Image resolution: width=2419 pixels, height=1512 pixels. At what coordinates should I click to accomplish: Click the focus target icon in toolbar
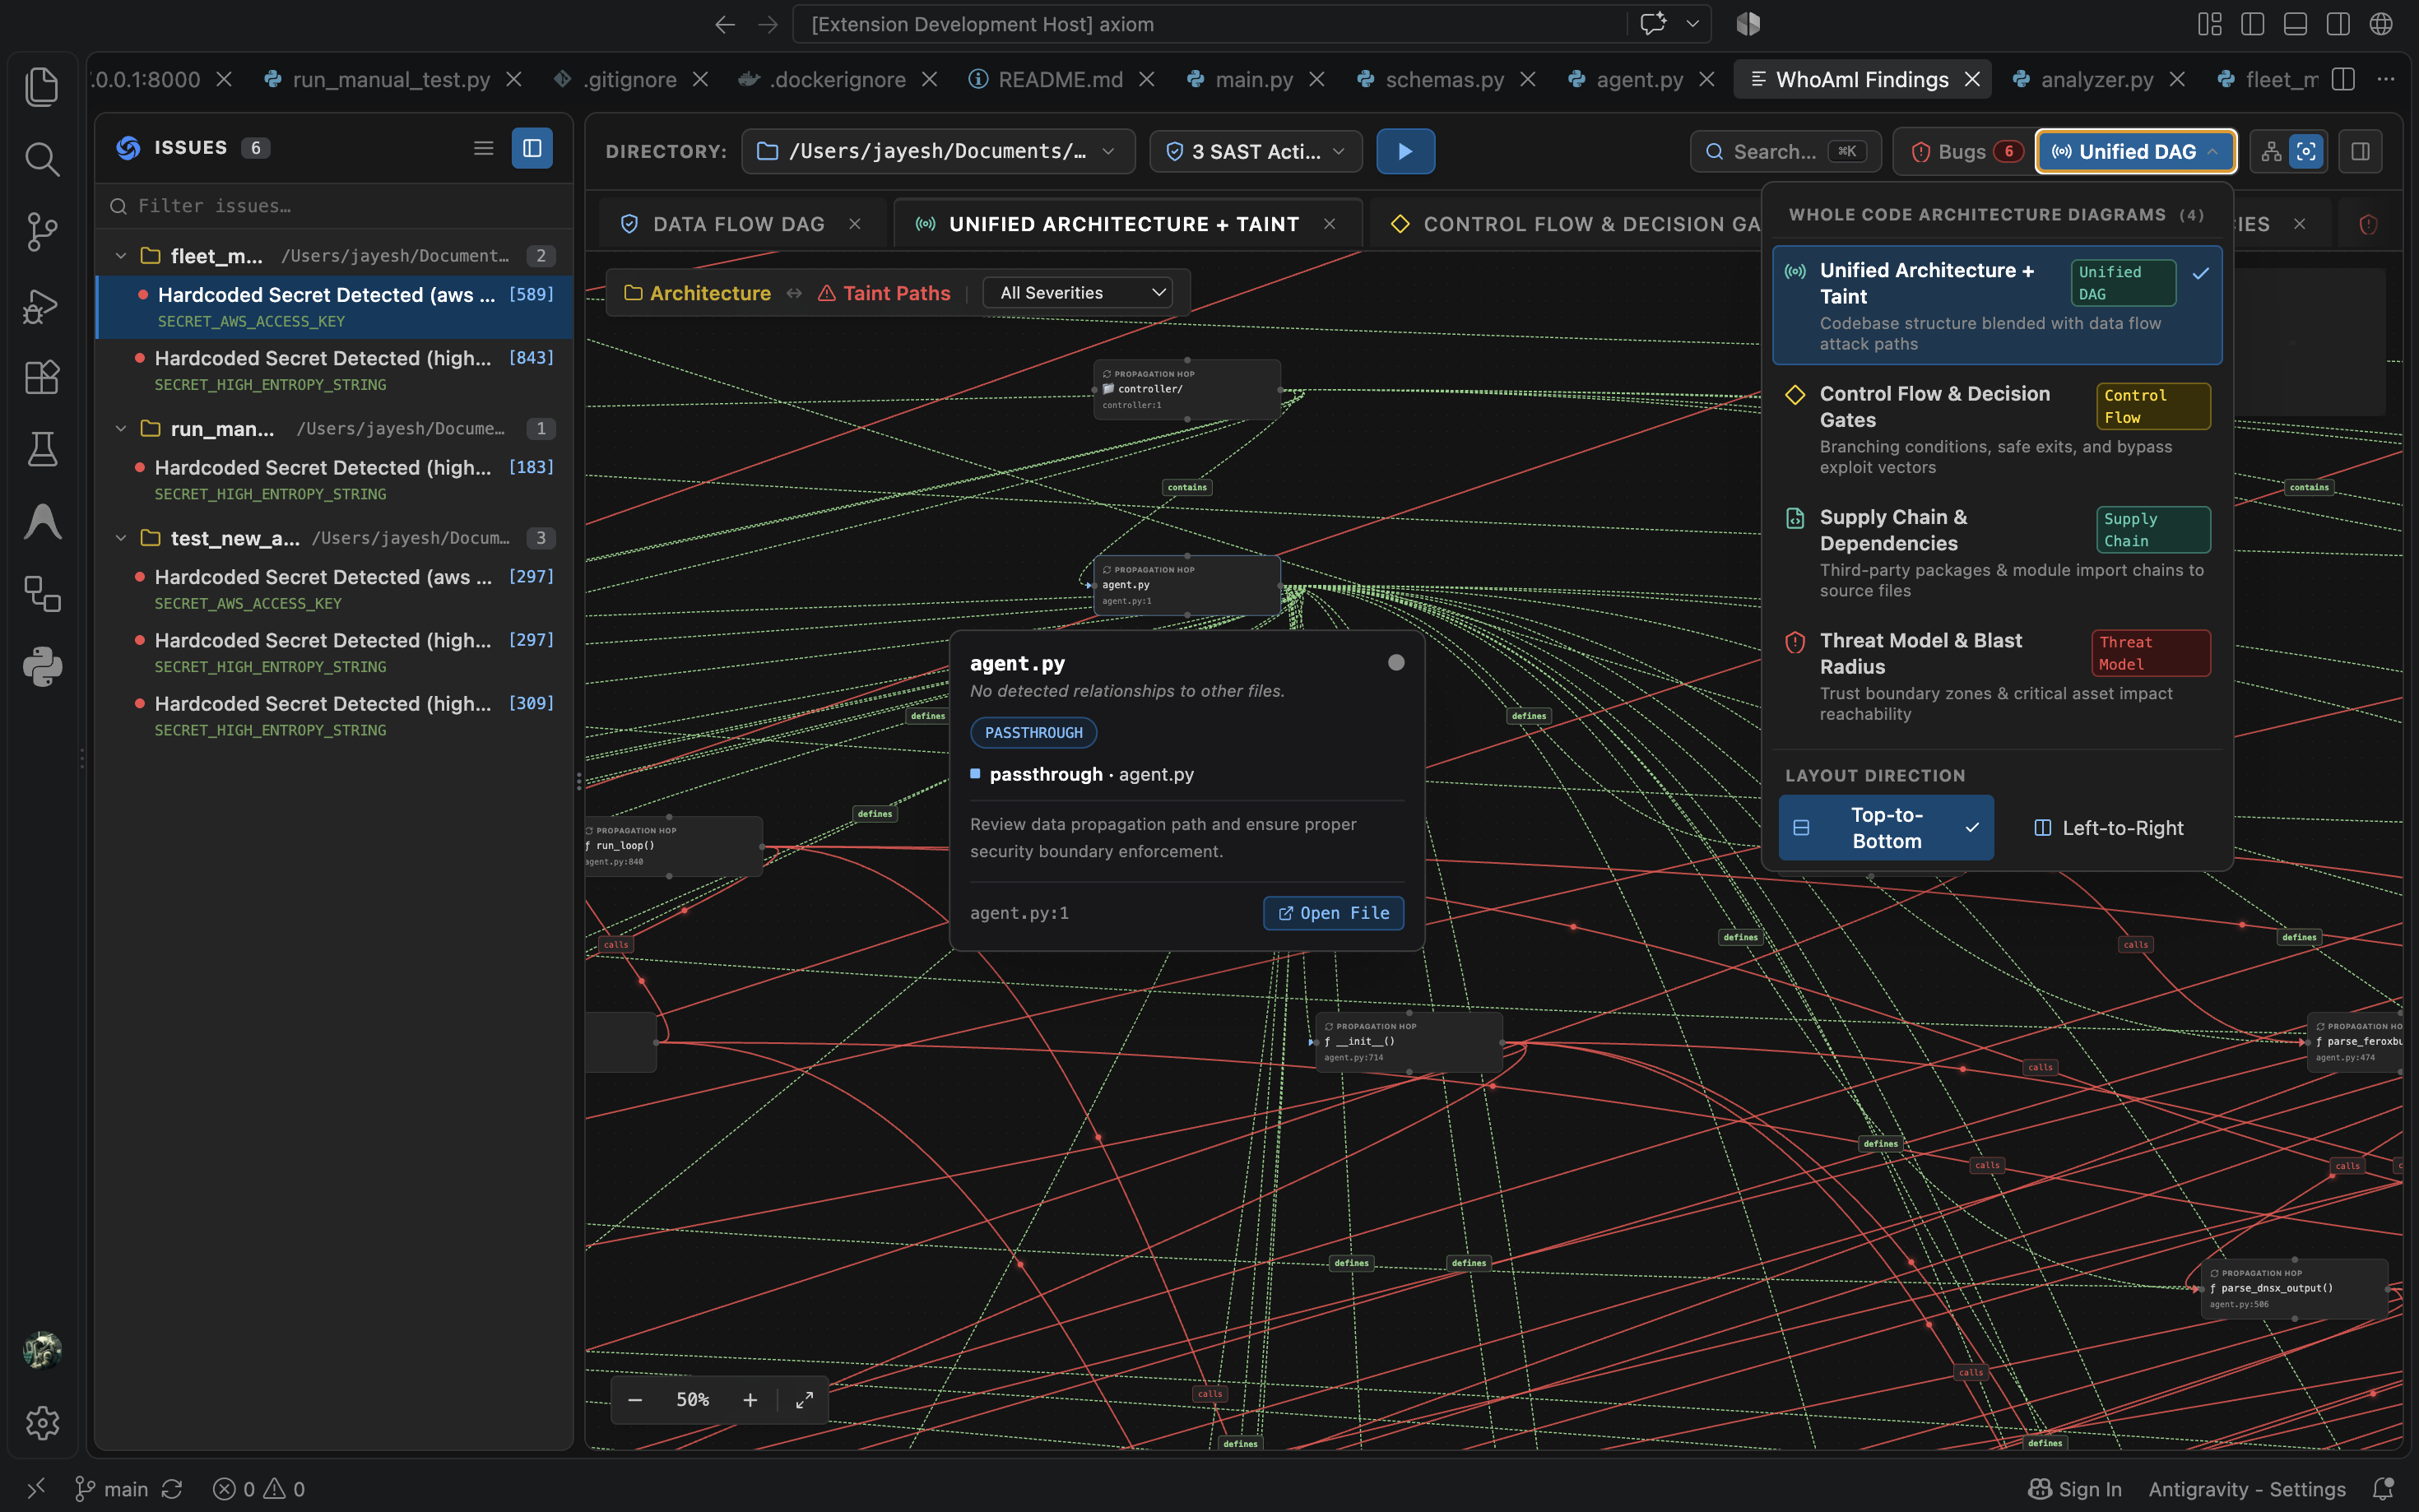point(2306,151)
